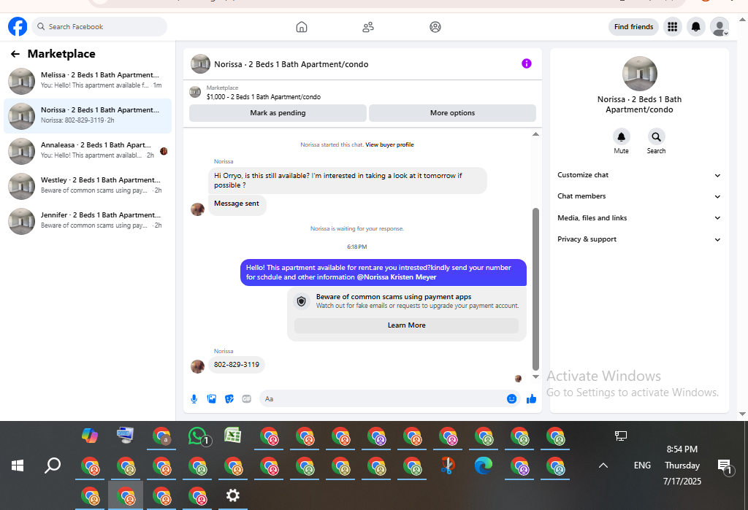The width and height of the screenshot is (748, 510).
Task: Open Excel from the taskbar
Action: 233,436
